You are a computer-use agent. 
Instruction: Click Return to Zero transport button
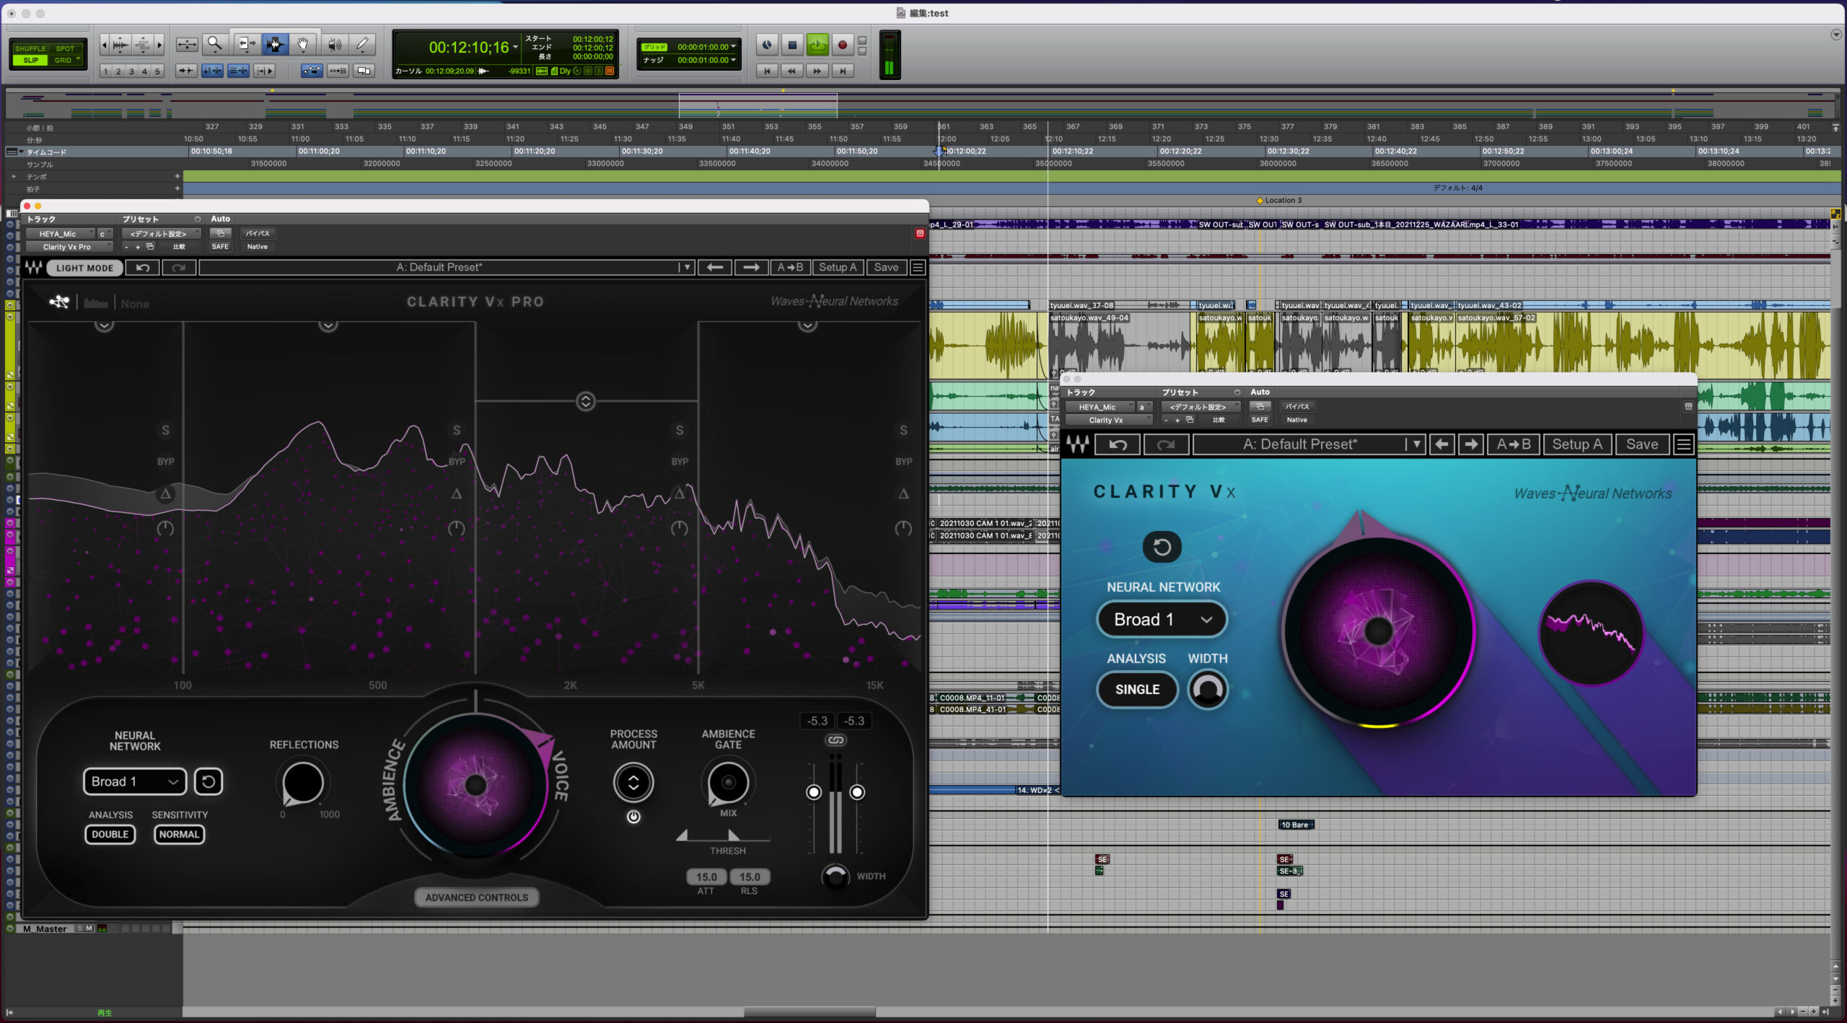767,71
